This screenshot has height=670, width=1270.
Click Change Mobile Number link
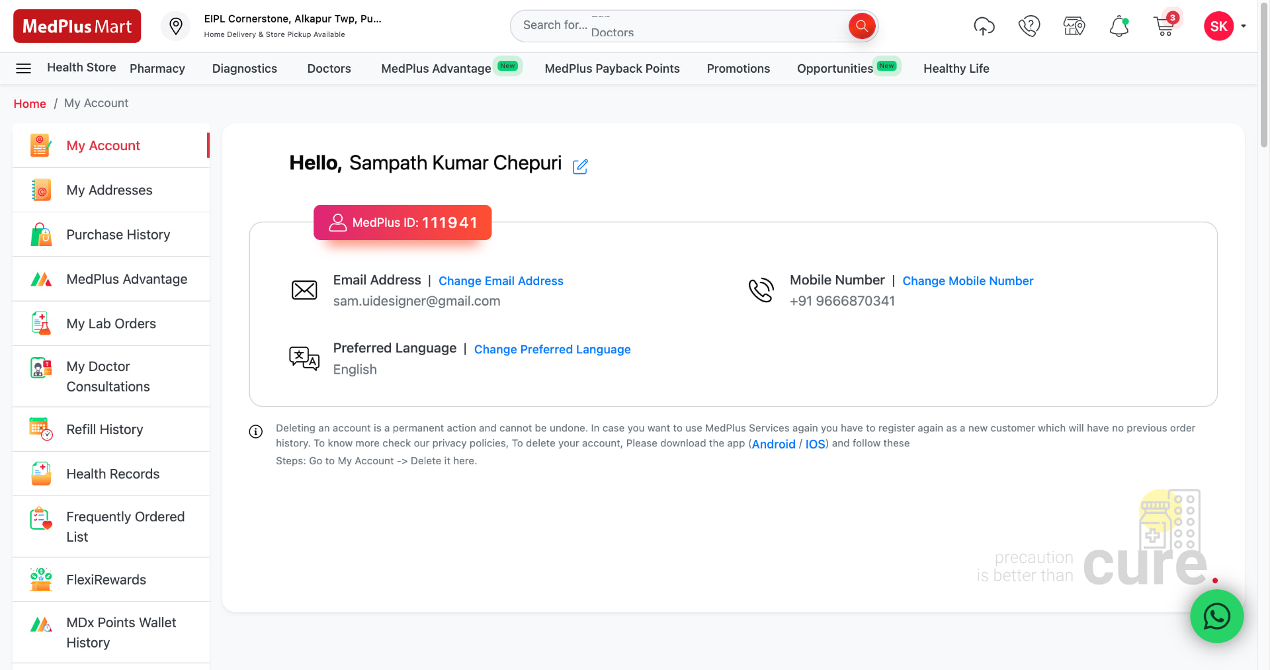pos(968,281)
